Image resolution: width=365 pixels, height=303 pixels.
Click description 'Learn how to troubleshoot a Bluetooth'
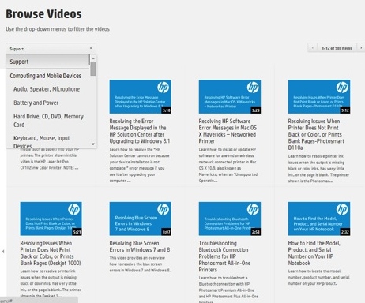coord(228,289)
